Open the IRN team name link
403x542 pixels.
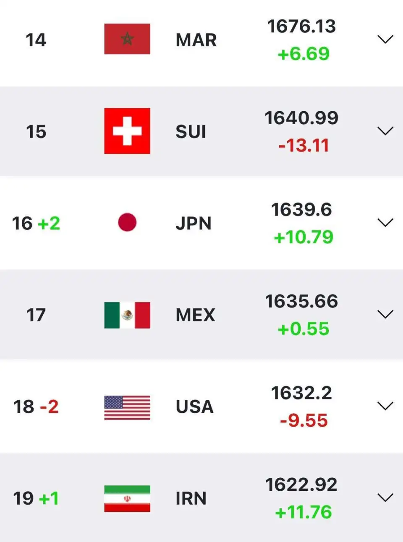pos(191,498)
